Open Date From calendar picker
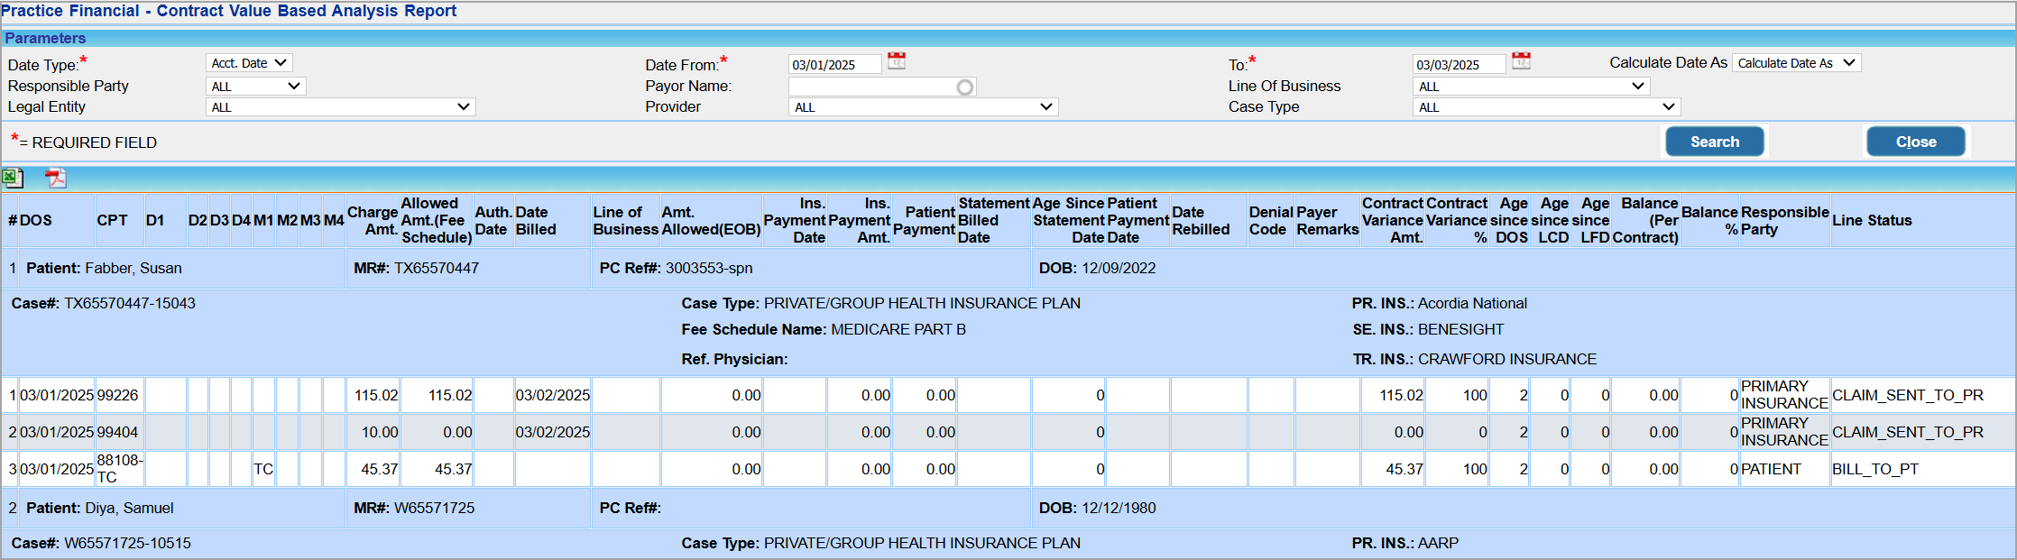2017x560 pixels. point(896,61)
